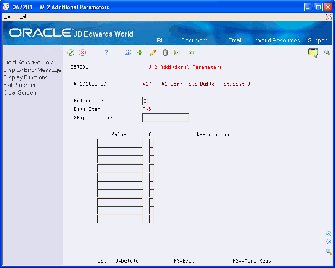Select Display Functions in sidebar
This screenshot has height=268, width=335.
[25, 77]
